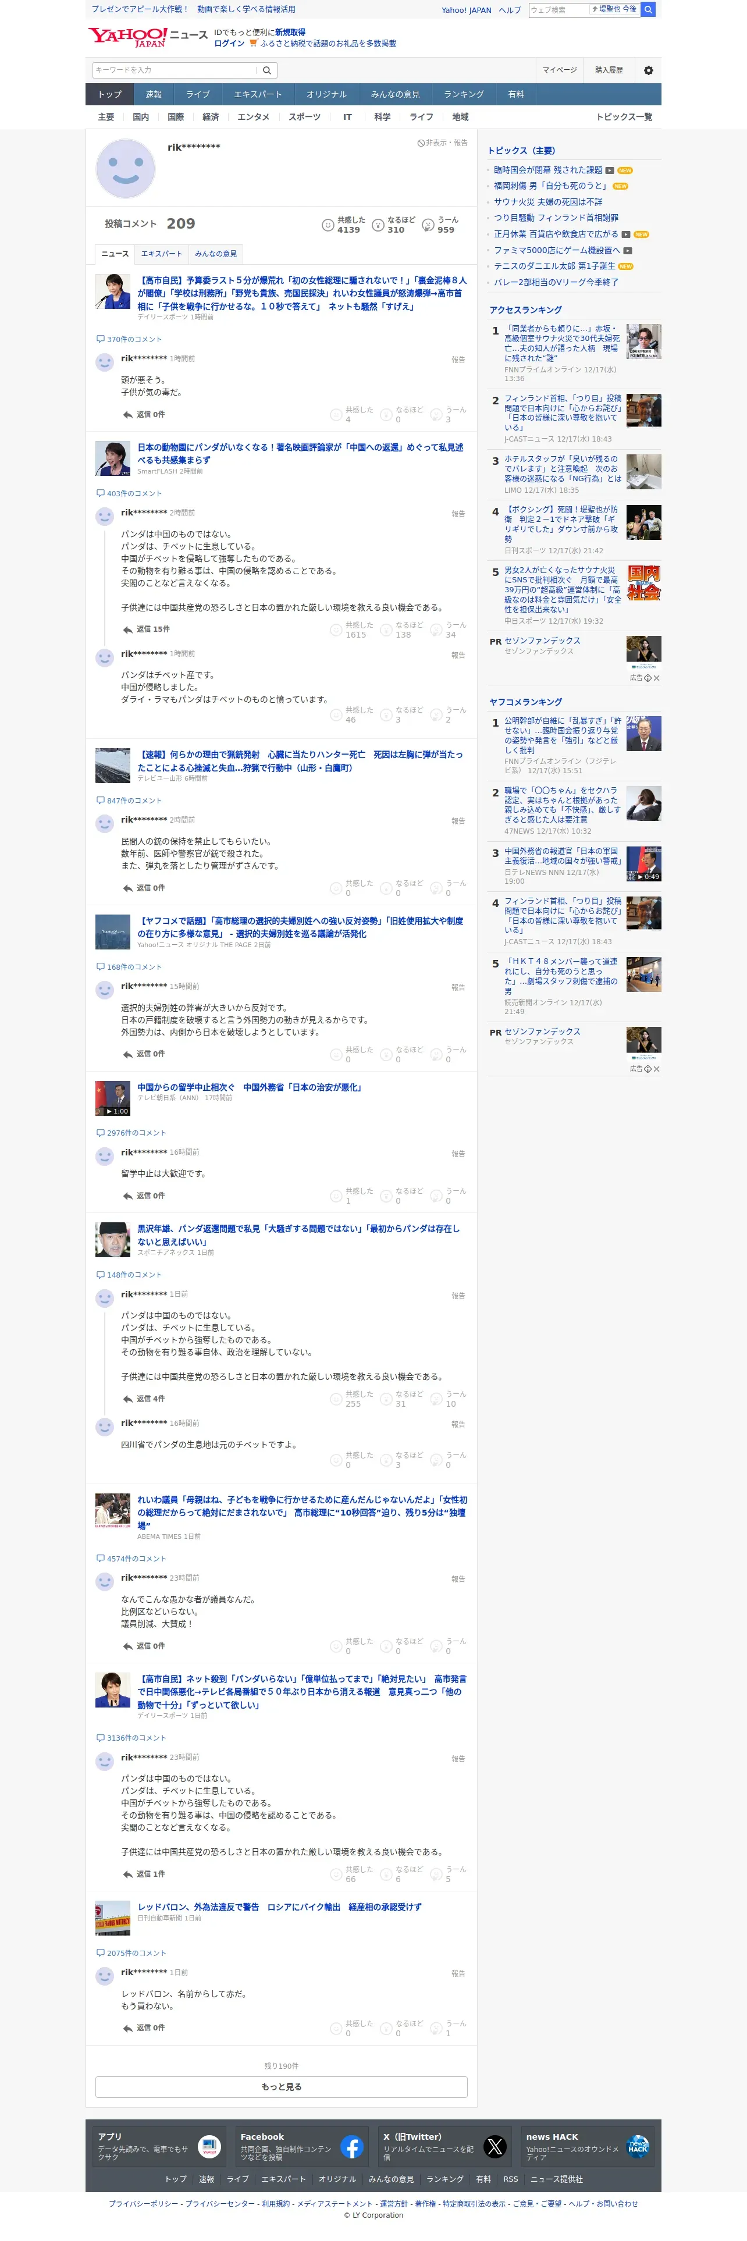The image size is (747, 2241).
Task: Open topic テニスのダニエル太郎 第1子誕生
Action: (554, 266)
